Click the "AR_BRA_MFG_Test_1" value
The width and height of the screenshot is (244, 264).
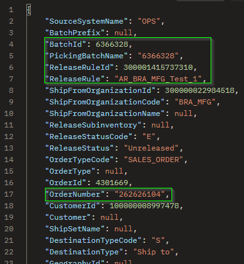(158, 79)
